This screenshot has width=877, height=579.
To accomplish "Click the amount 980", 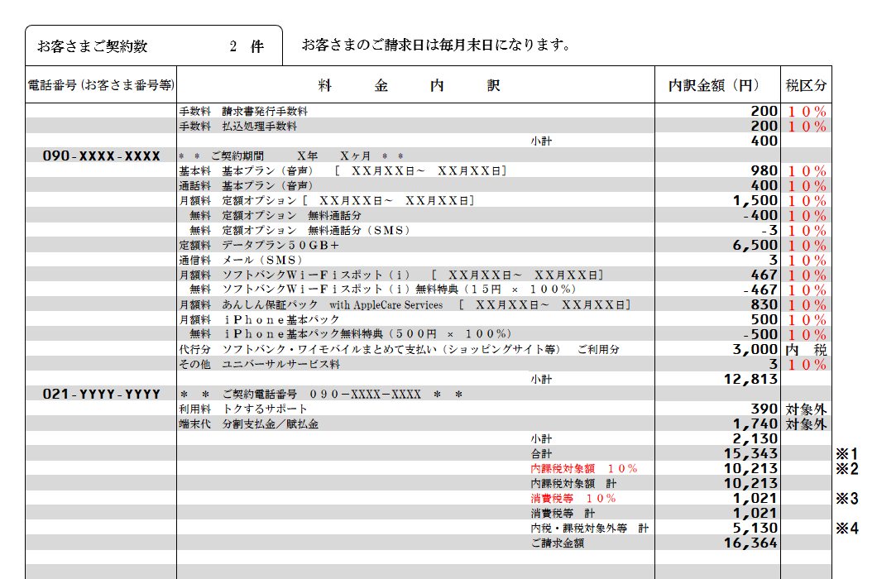I will click(x=764, y=170).
